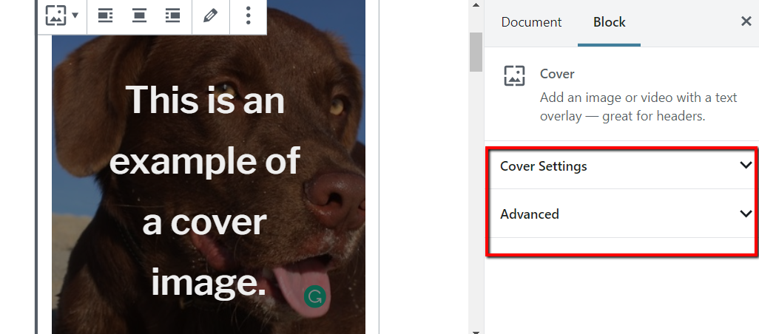Align the cover block left
This screenshot has height=334, width=759.
(x=106, y=16)
